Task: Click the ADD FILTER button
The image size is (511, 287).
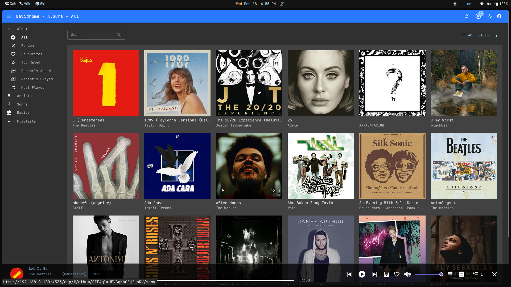Action: click(476, 35)
